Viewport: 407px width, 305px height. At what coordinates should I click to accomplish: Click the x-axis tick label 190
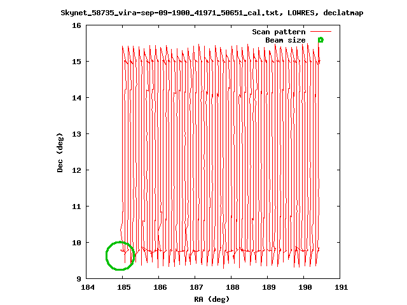[x=305, y=287]
